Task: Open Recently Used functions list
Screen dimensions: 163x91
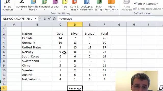Action: point(33,5)
